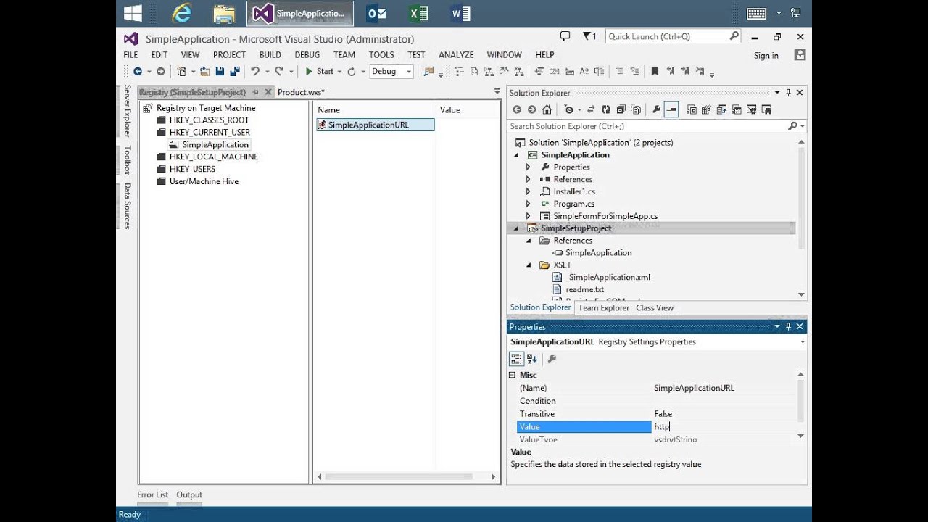The width and height of the screenshot is (928, 522).
Task: Open the TOOLS menu
Action: [381, 54]
